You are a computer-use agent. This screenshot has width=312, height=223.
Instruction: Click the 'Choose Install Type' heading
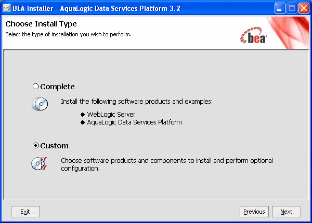[41, 24]
